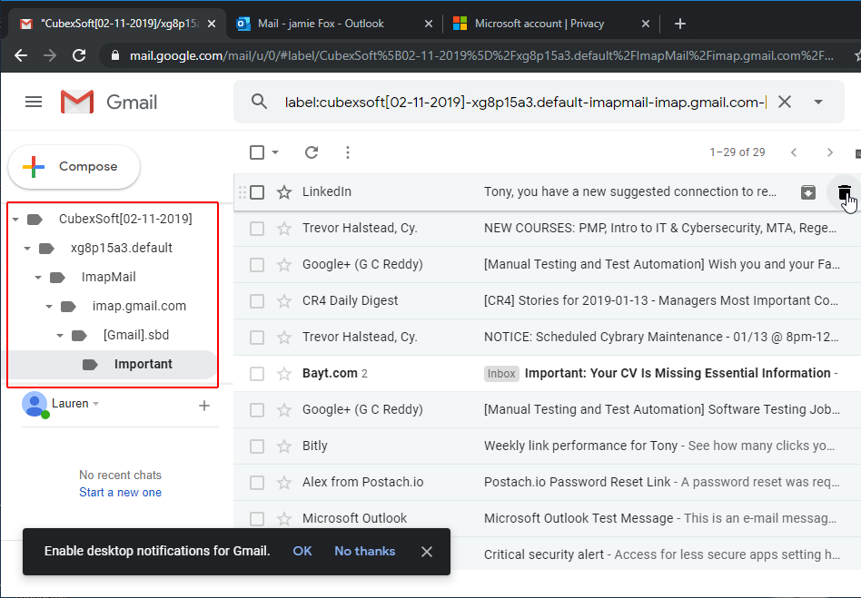Star the Google+ Software Testing Job email
The height and width of the screenshot is (598, 861).
coord(284,410)
